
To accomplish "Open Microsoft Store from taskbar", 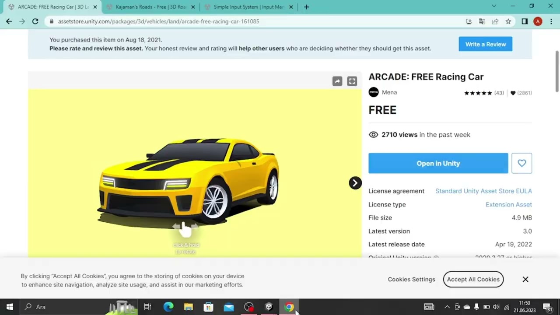I will point(209,307).
